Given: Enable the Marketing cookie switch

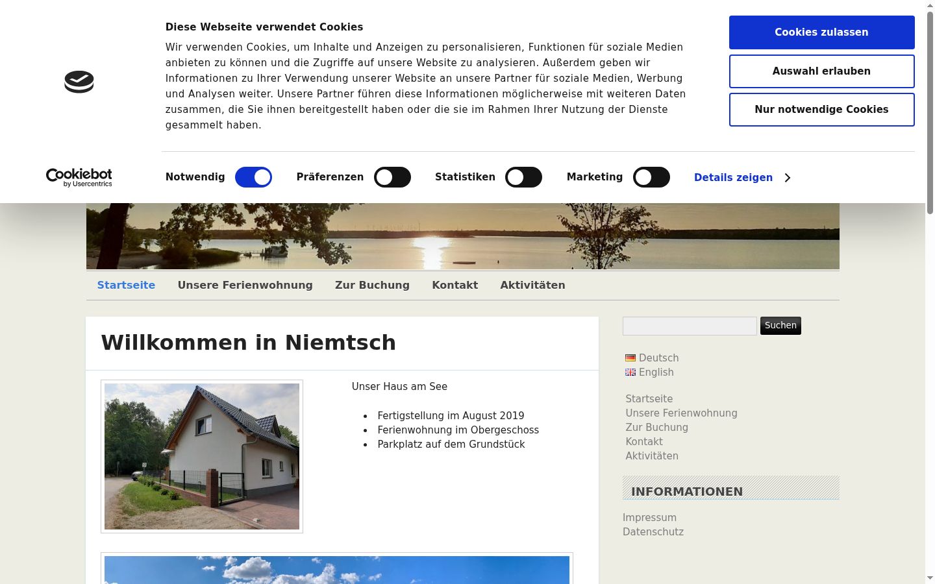Looking at the screenshot, I should [651, 177].
